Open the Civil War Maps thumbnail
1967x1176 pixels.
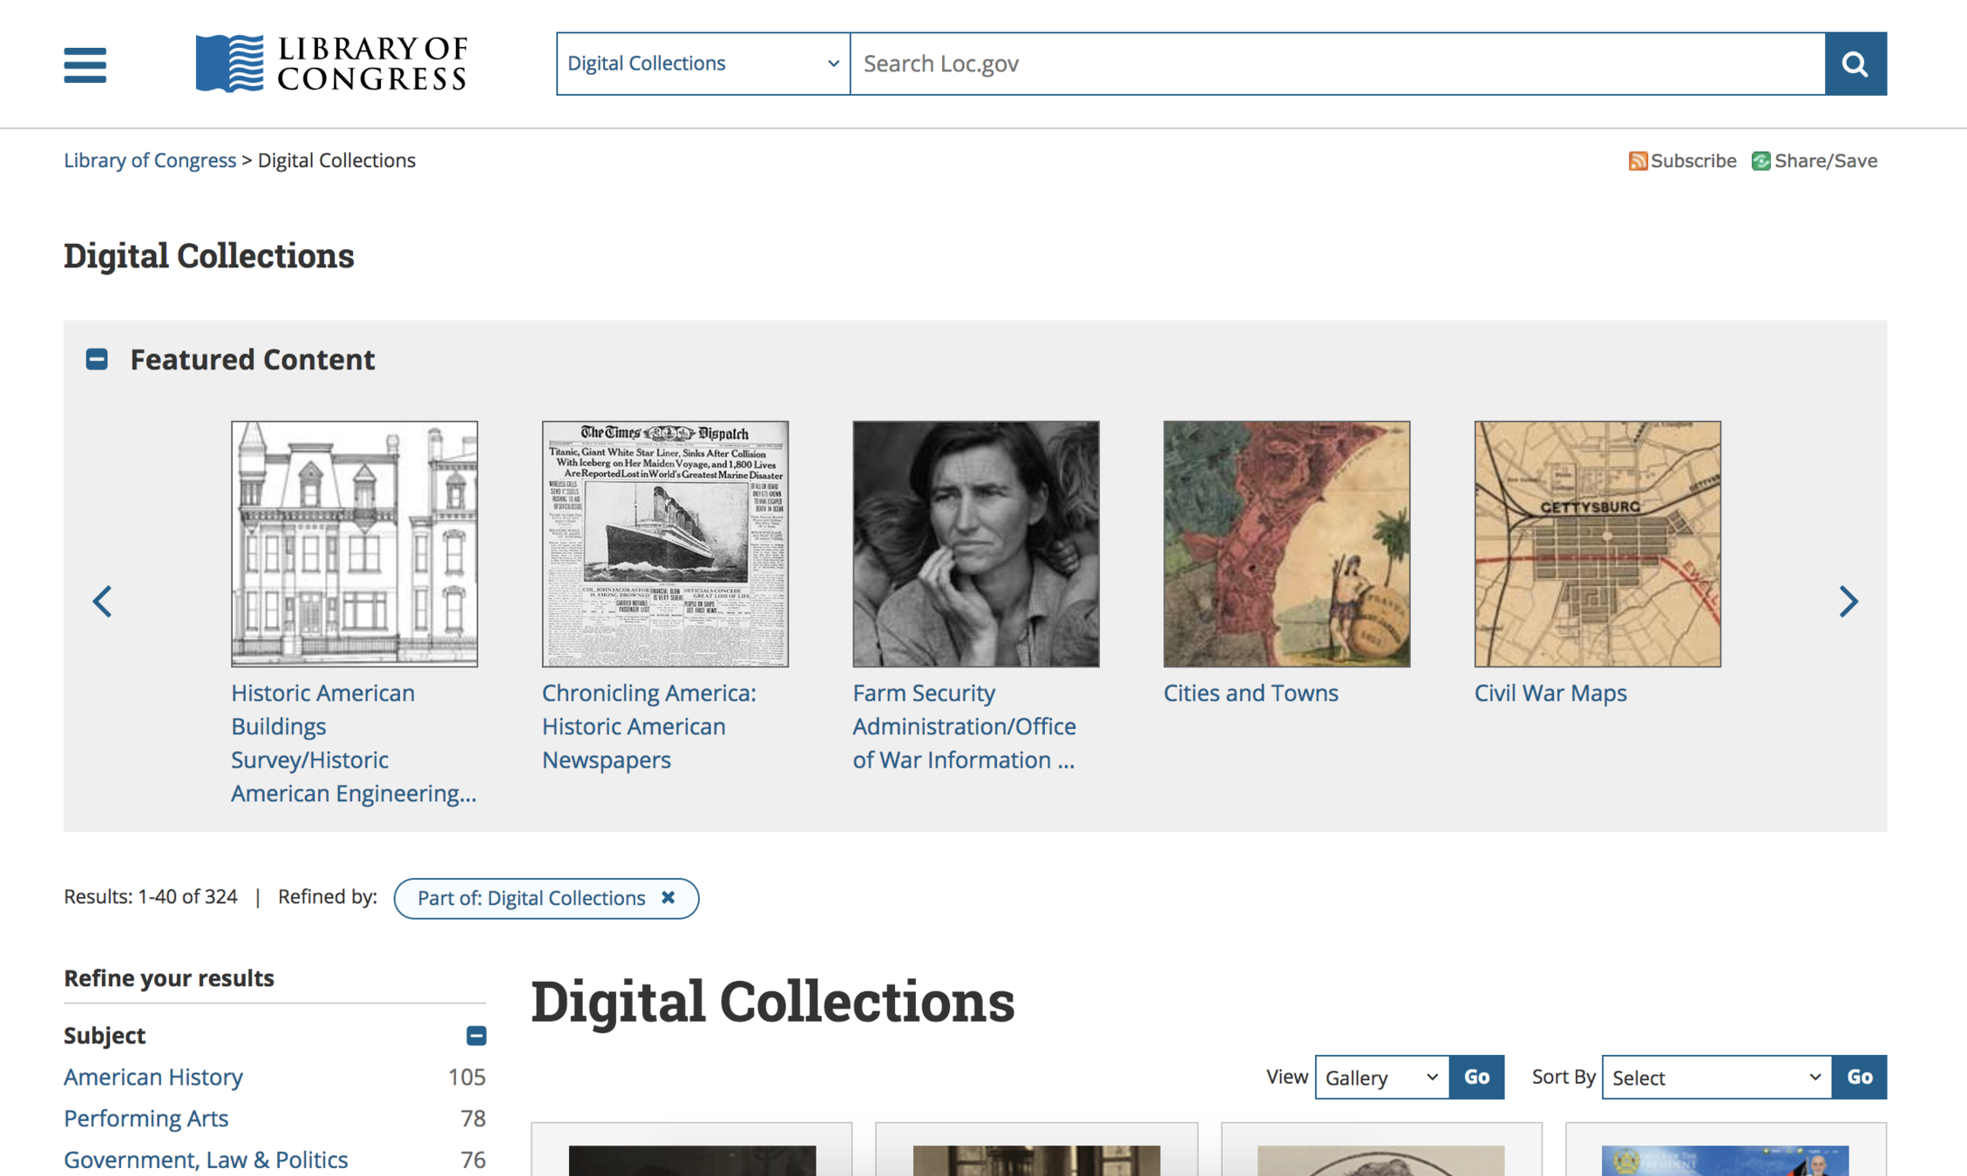(1597, 544)
